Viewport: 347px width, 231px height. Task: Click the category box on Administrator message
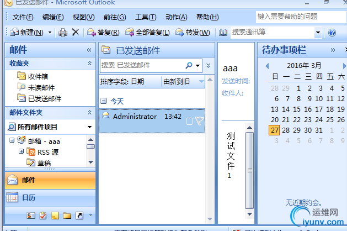click(x=189, y=121)
